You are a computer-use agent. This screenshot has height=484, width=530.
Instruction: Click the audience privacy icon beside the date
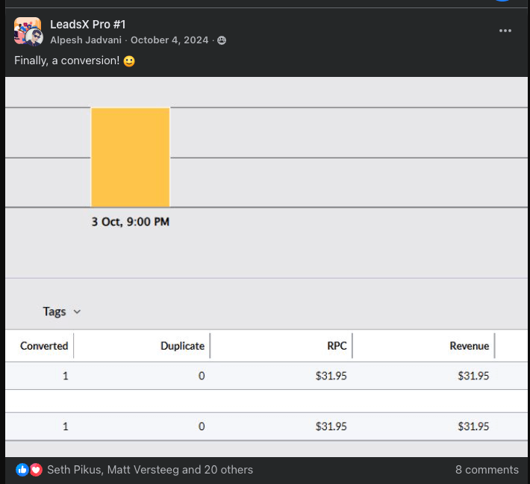(222, 40)
